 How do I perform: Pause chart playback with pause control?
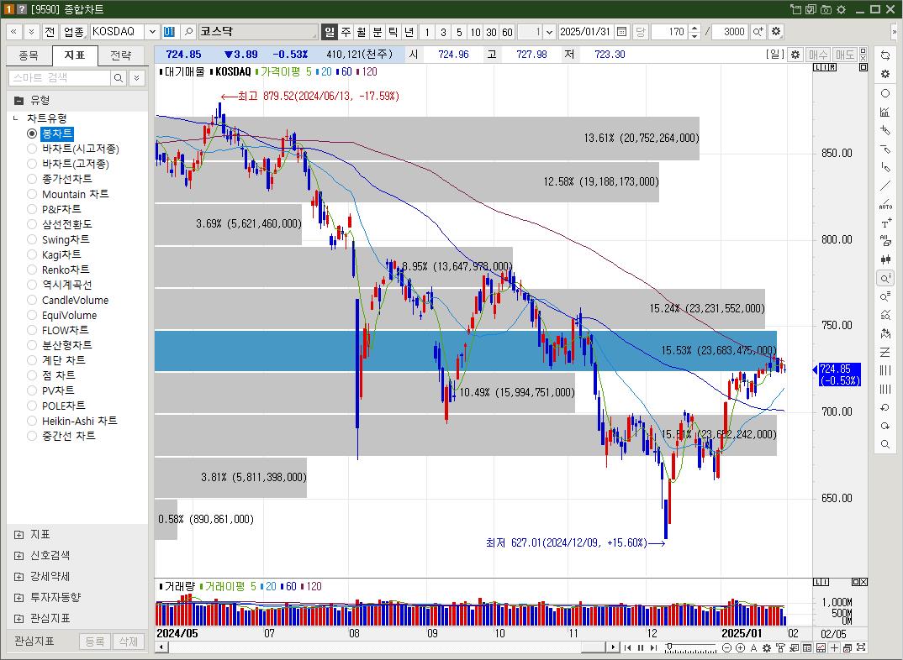click(641, 648)
